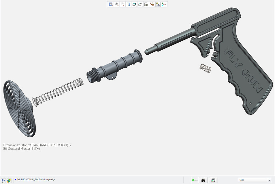Image resolution: width=275 pixels, height=184 pixels.
Task: Click the PROJECTILE_BOLT status message
Action: [x=36, y=179]
